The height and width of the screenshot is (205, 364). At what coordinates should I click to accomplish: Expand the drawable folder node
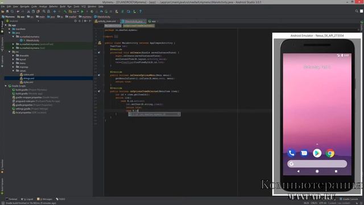click(13, 56)
